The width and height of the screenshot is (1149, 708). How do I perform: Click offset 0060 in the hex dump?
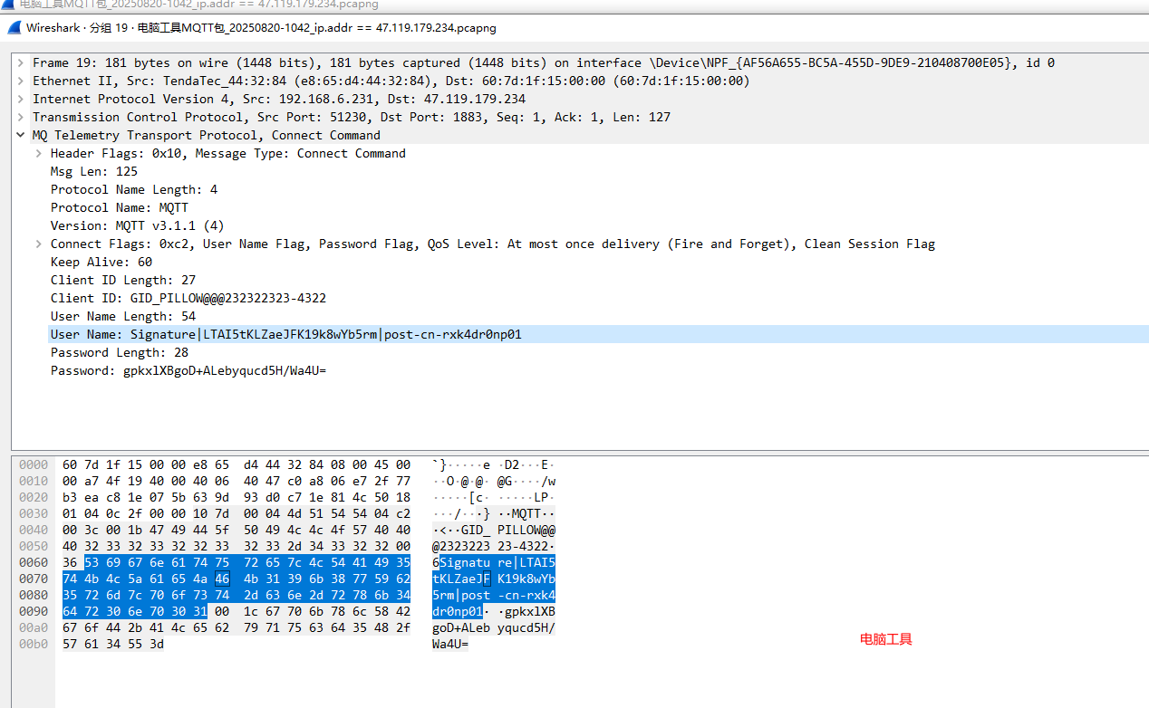point(34,562)
